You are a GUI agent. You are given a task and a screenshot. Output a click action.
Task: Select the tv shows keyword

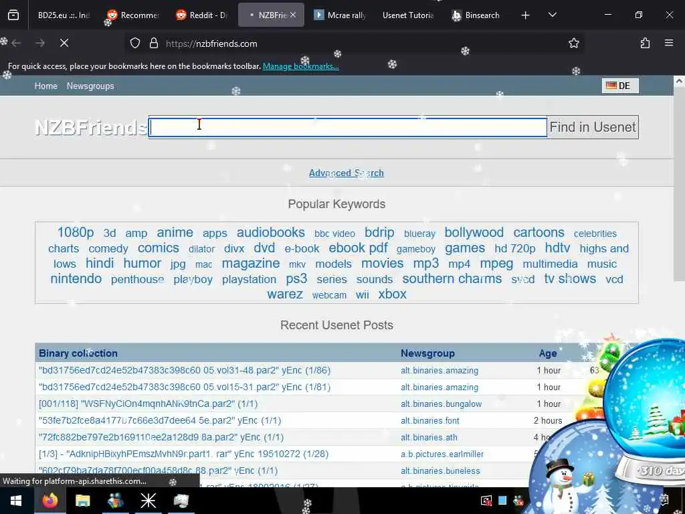[x=570, y=279]
